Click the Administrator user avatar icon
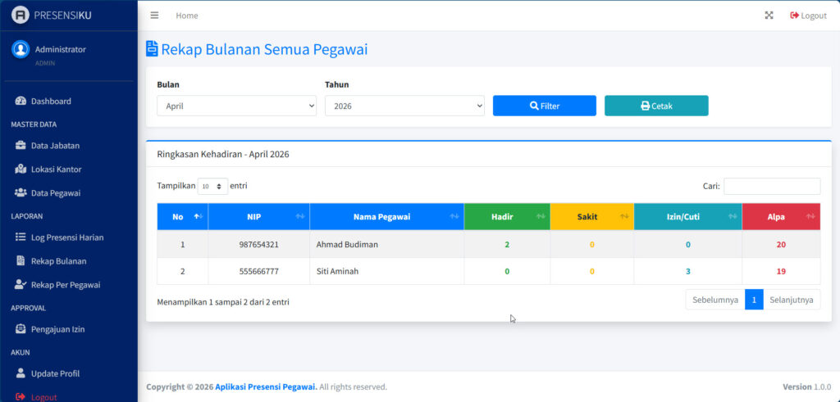The image size is (840, 402). 21,49
